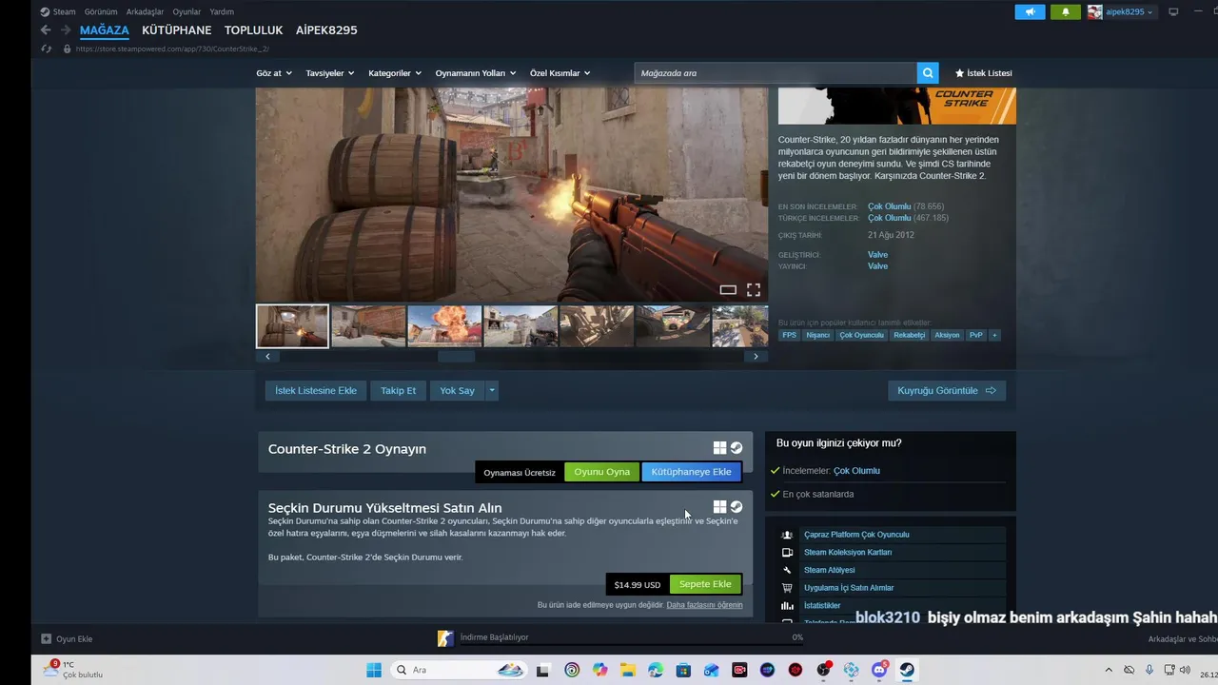The height and width of the screenshot is (685, 1218).
Task: Toggle İstek Listesine Ekle wishlist button
Action: 316,390
